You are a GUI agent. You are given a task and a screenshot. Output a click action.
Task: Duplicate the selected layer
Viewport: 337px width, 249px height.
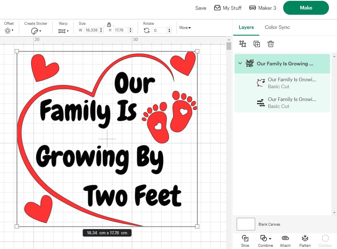256,44
